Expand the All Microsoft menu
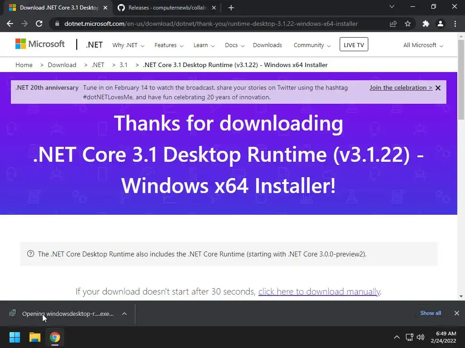465x348 pixels. coord(423,45)
